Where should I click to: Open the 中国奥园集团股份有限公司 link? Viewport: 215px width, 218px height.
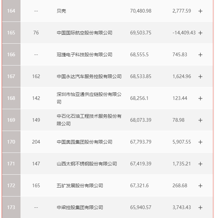[84, 142]
